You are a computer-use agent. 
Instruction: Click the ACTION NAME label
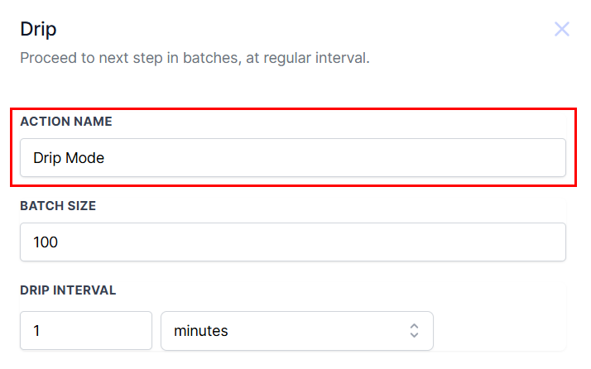coord(66,122)
